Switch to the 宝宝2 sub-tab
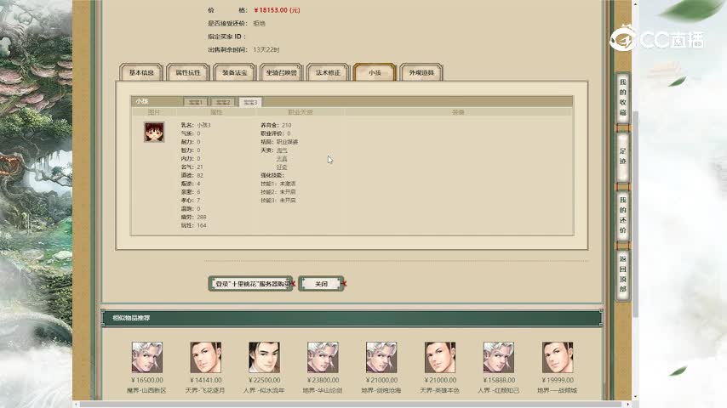 (222, 102)
